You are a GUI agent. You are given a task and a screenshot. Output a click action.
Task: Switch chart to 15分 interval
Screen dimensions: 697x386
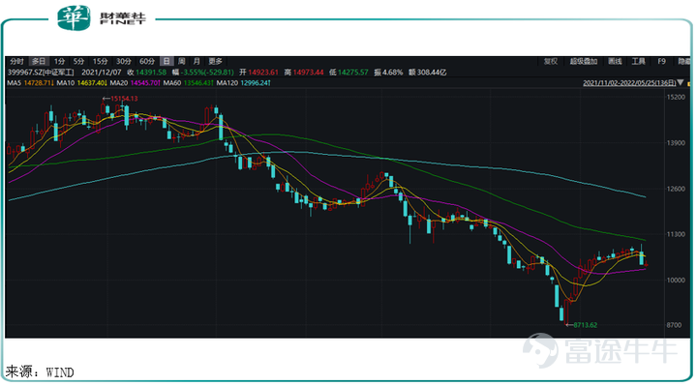click(x=100, y=61)
